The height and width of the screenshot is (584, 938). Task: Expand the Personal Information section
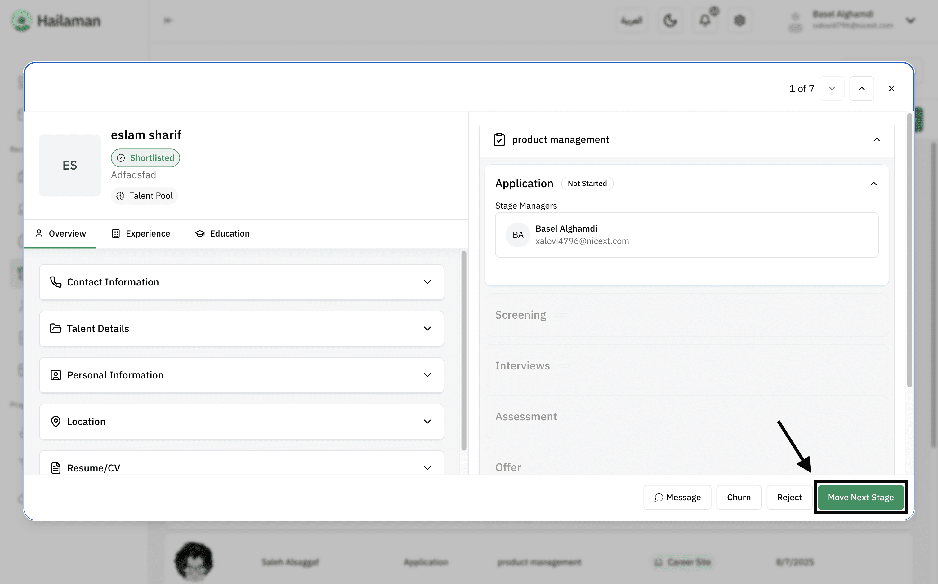click(241, 375)
